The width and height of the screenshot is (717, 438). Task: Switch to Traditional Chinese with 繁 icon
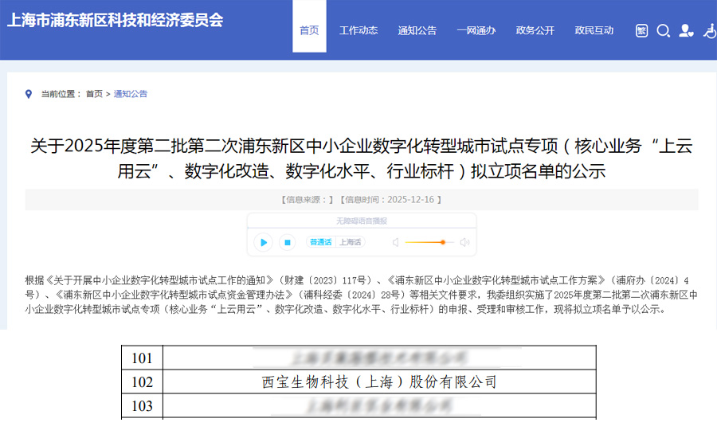(x=642, y=30)
